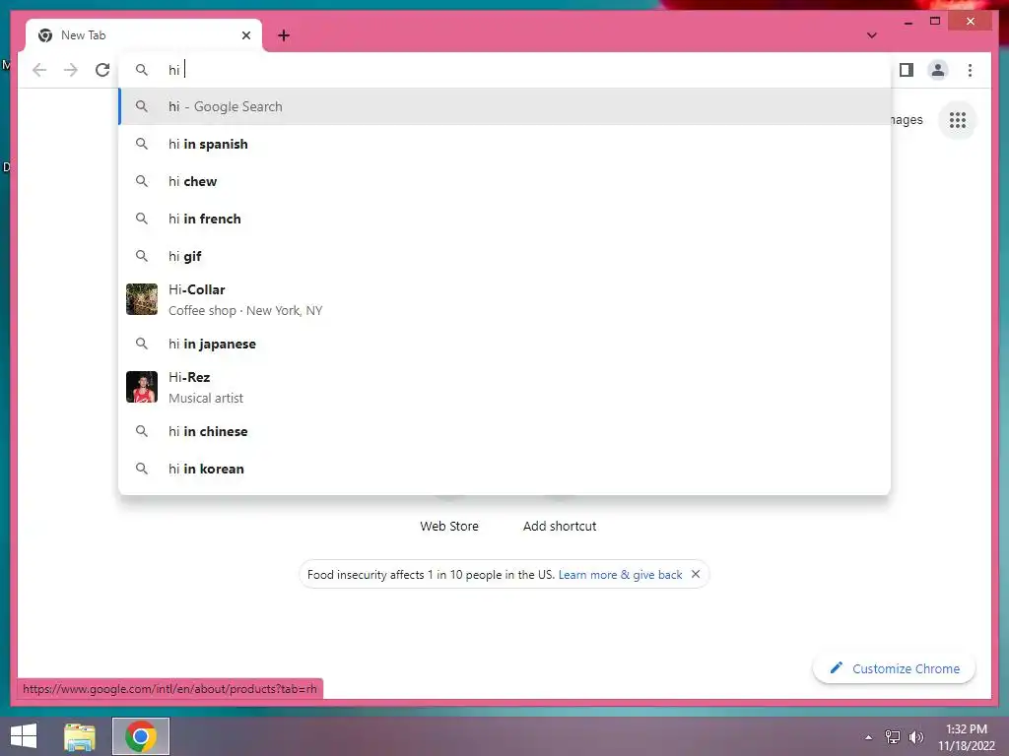Click the Hi-Collar thumbnail image

pyautogui.click(x=142, y=299)
